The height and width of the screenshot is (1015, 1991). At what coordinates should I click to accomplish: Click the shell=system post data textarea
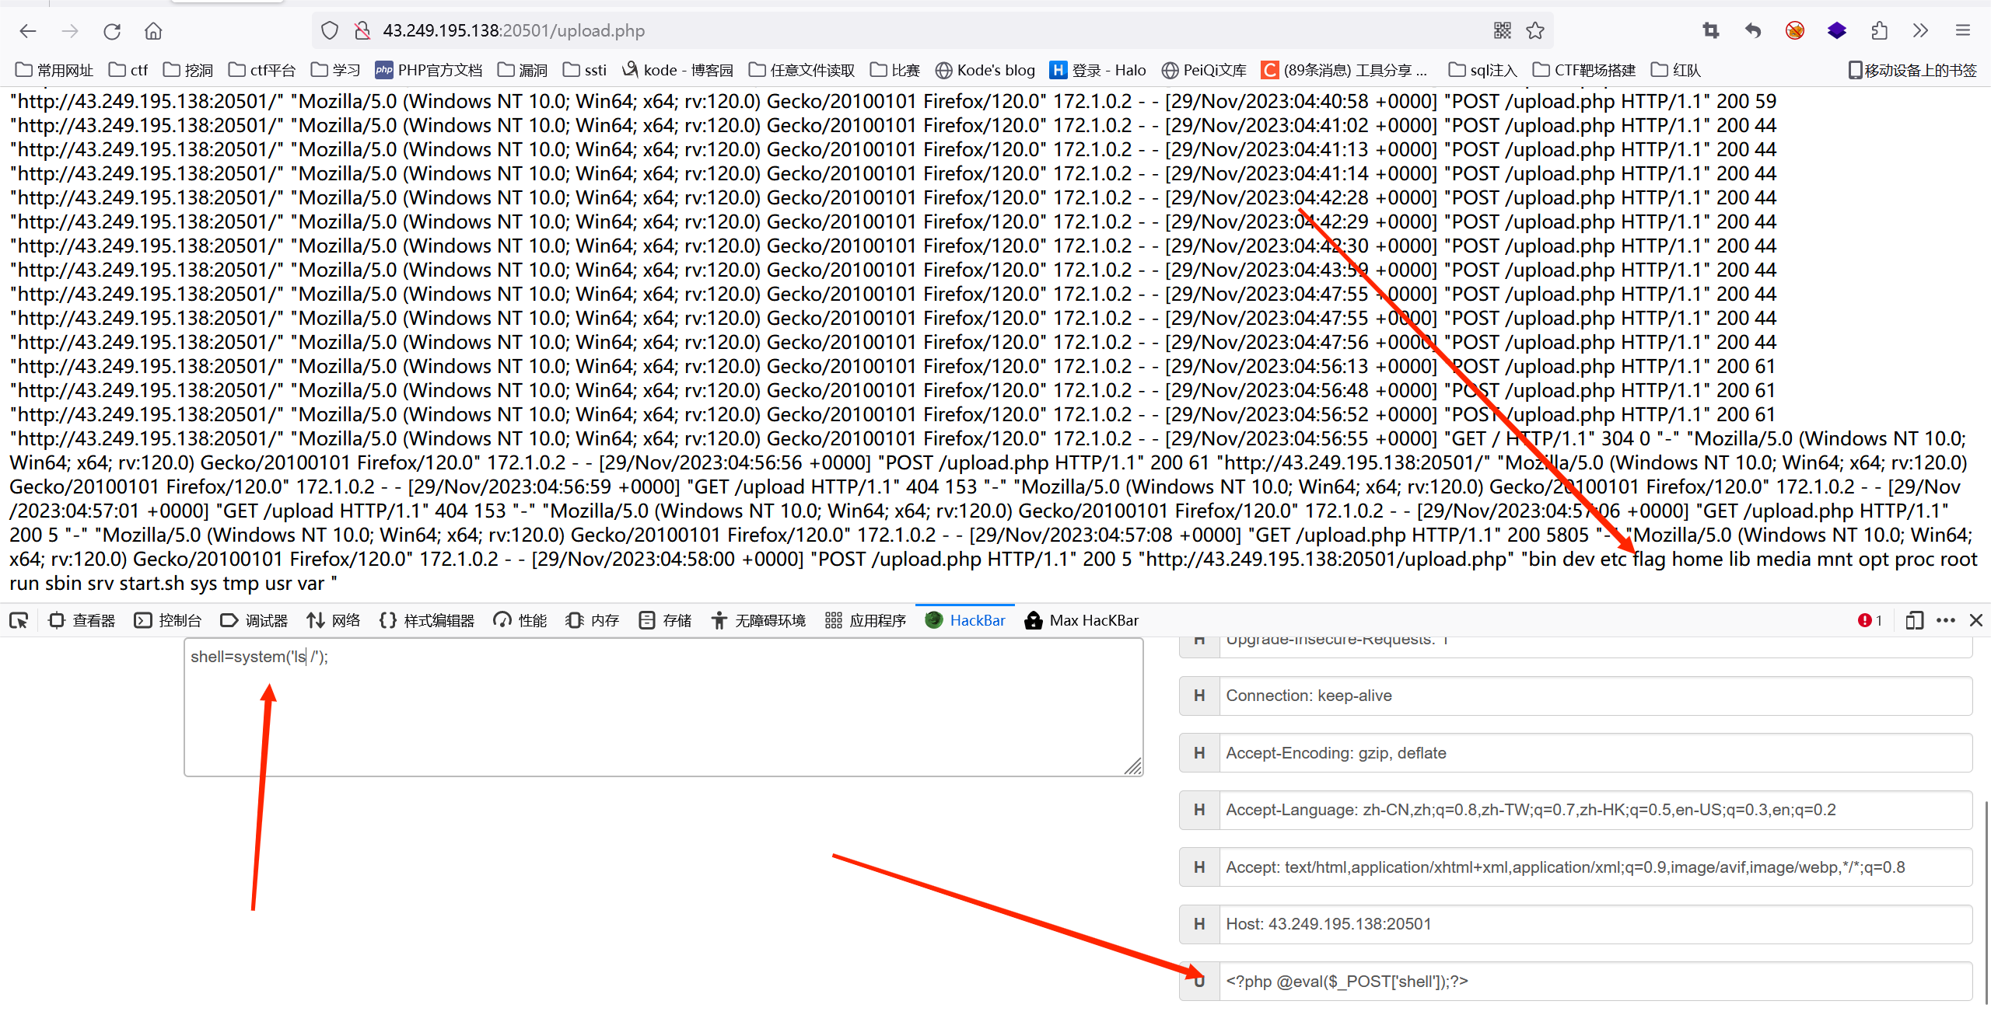pyautogui.click(x=663, y=707)
